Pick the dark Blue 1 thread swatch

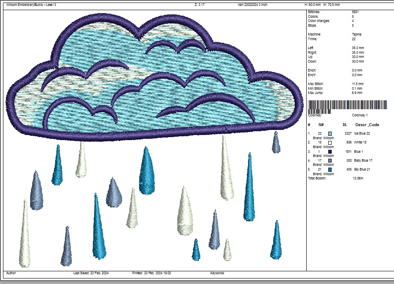pyautogui.click(x=330, y=152)
